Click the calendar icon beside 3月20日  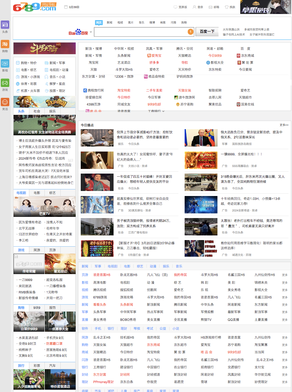pyautogui.click(x=66, y=7)
